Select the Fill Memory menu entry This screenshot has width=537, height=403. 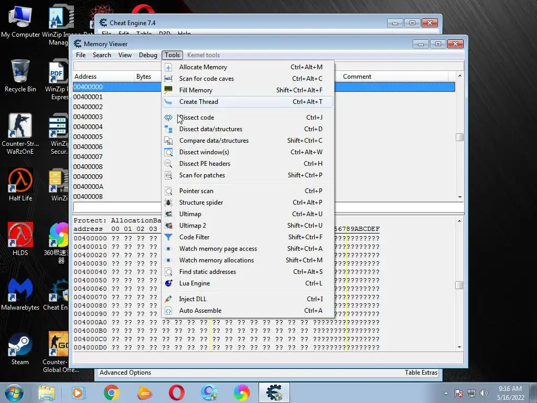pyautogui.click(x=248, y=90)
